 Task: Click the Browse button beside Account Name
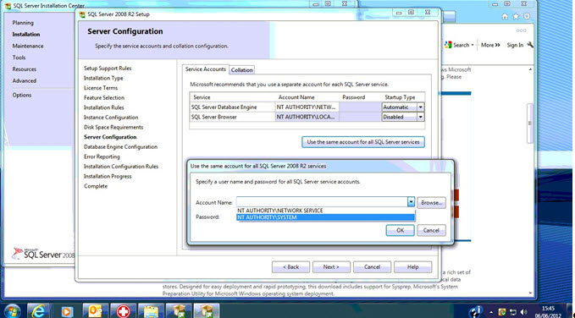point(431,202)
